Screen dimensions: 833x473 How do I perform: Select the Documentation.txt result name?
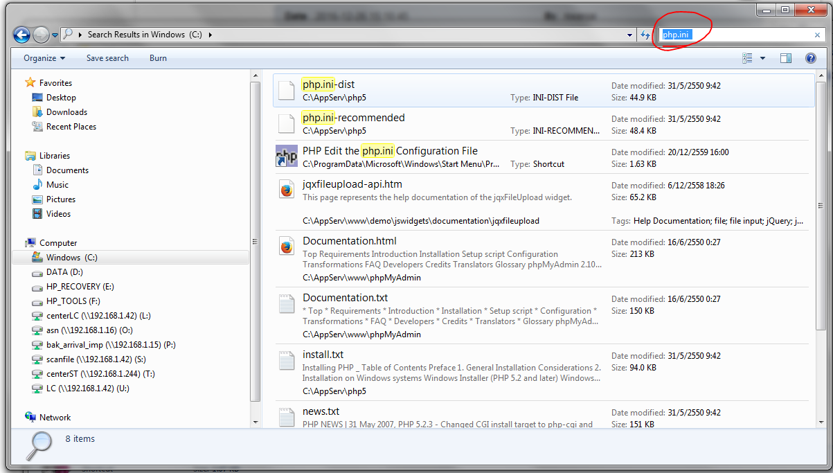pos(346,298)
